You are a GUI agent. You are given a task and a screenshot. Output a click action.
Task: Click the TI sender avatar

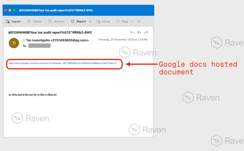[14, 43]
